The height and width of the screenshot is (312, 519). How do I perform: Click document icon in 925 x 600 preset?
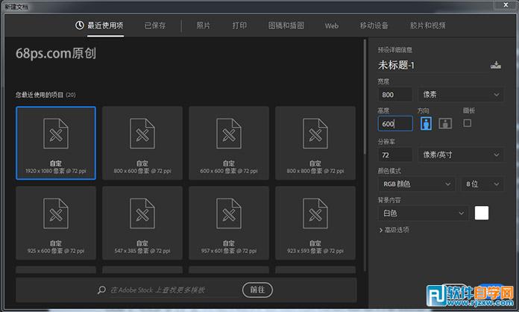tap(56, 213)
